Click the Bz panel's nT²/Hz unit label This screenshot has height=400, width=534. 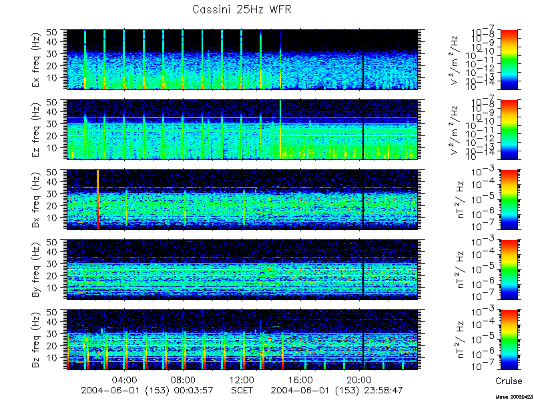click(459, 339)
